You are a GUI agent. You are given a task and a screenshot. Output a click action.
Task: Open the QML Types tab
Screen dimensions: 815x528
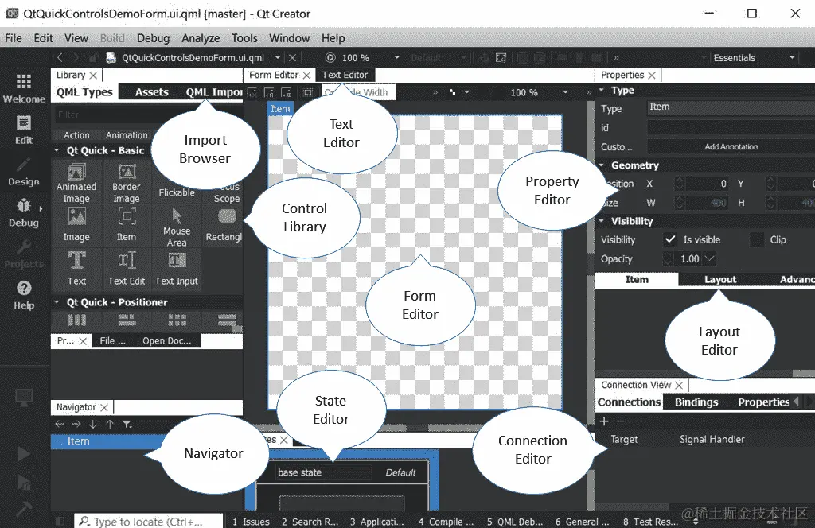[84, 92]
